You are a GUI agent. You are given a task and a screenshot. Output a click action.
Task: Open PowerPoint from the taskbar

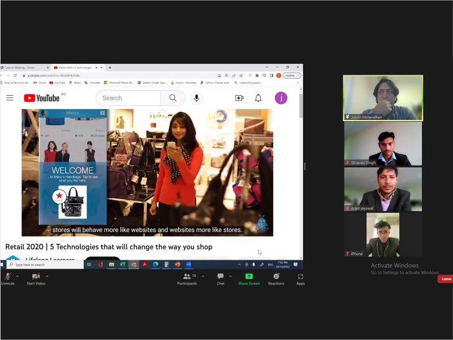178,264
